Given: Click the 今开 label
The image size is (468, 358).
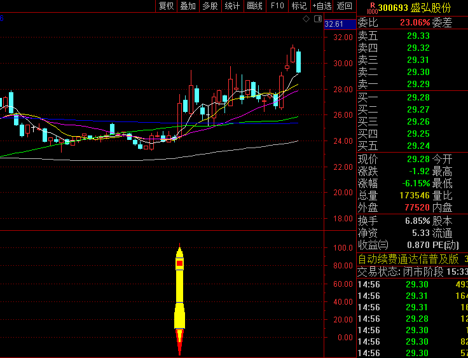Looking at the screenshot, I should [x=442, y=160].
